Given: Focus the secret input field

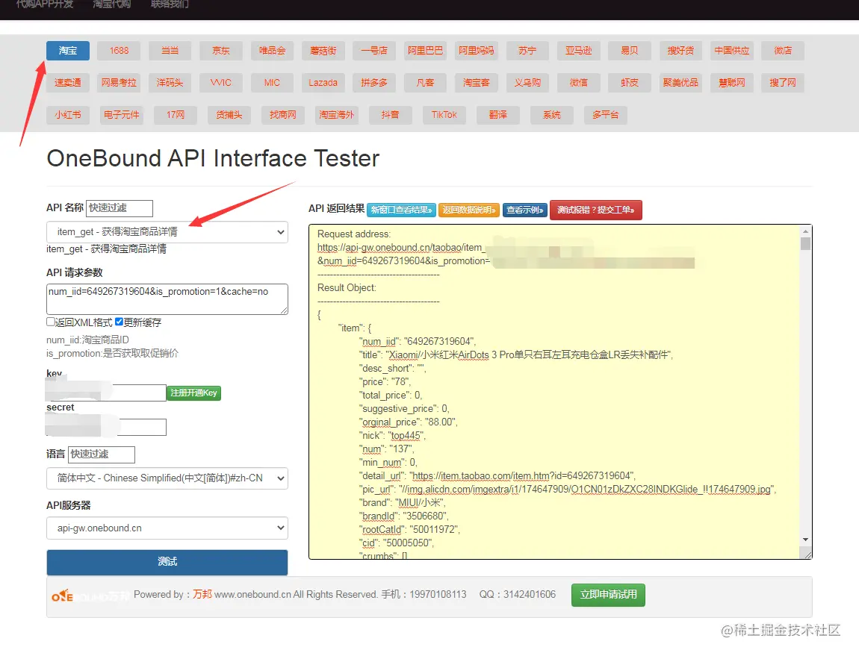Looking at the screenshot, I should [x=106, y=427].
